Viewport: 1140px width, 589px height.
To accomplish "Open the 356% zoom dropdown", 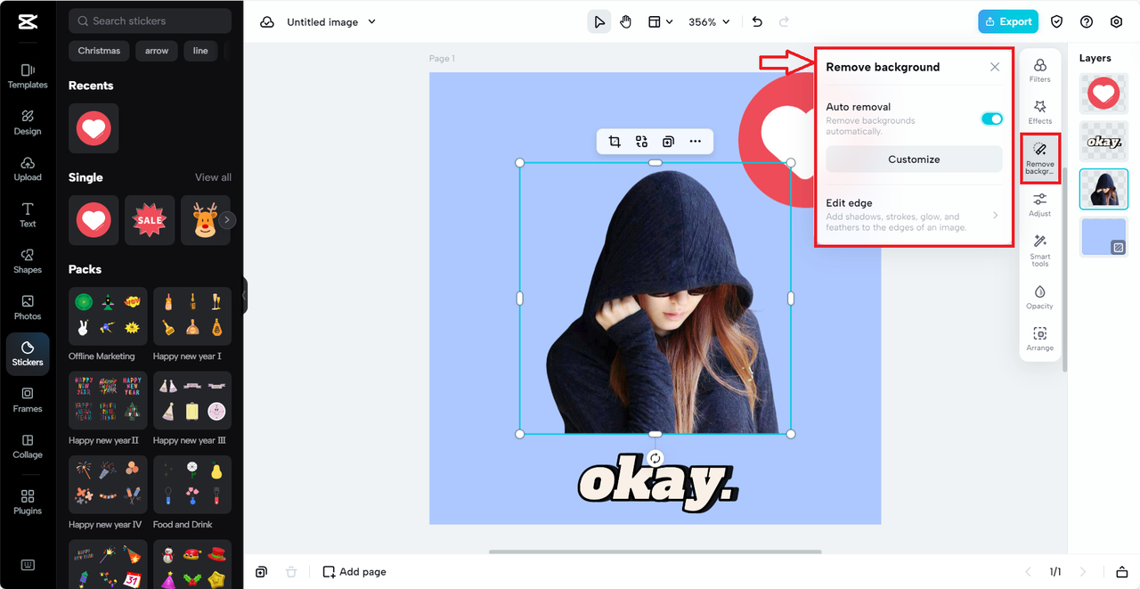I will pos(710,21).
